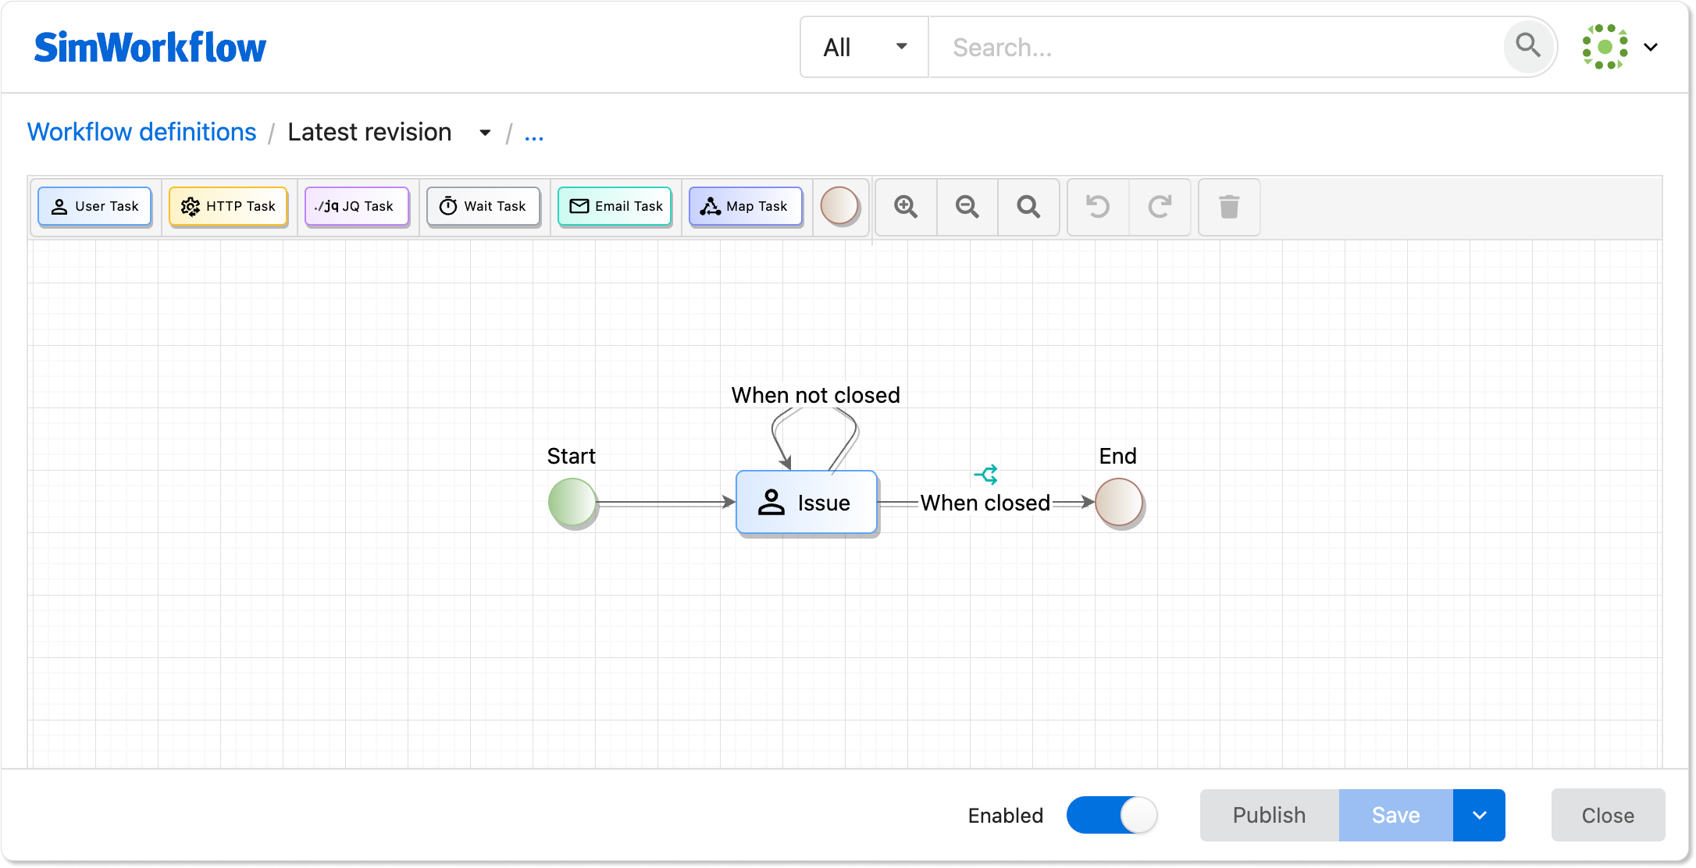Open the Workflow definitions breadcrumb link
The height and width of the screenshot is (868, 1696).
click(x=142, y=132)
